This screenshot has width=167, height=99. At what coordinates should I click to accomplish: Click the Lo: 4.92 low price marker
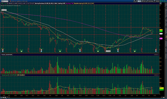pyautogui.click(x=108, y=51)
